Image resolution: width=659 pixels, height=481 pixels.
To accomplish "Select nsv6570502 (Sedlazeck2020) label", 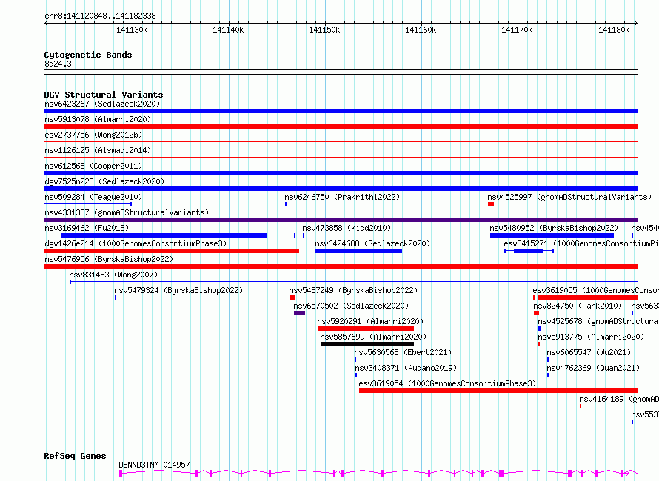I will [351, 306].
